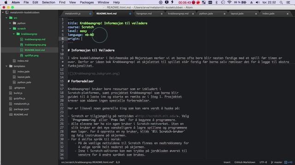295x165 pixels.
Task: Close the index.jade tab
Action: pyautogui.click(x=288, y=14)
